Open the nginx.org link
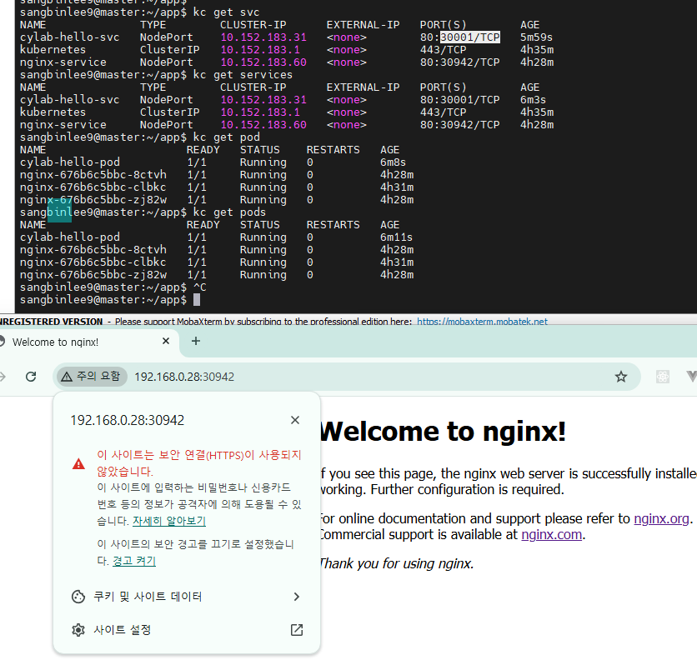 click(659, 517)
